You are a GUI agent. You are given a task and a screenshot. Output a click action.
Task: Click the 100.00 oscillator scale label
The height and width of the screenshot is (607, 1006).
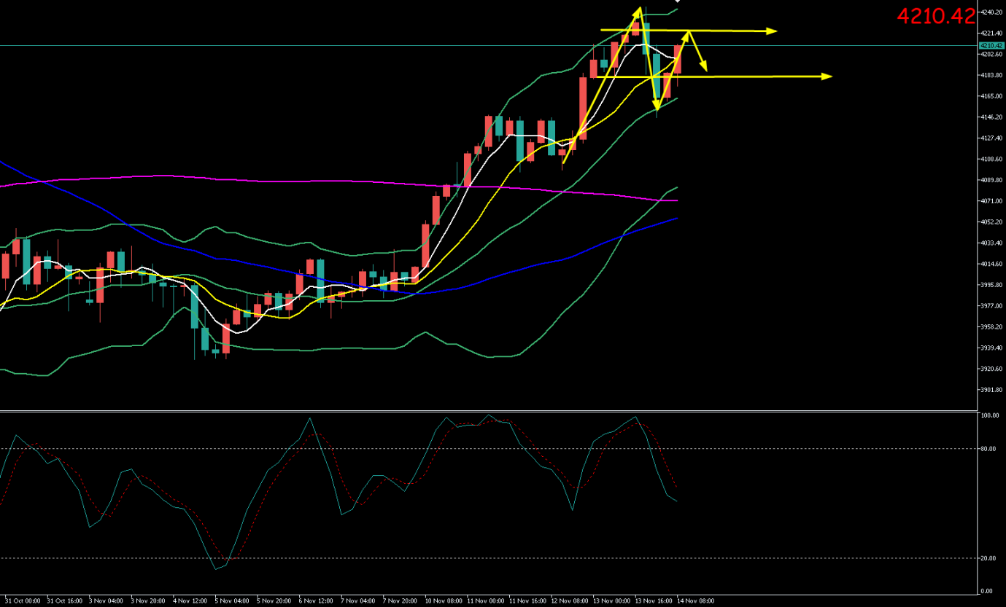pyautogui.click(x=989, y=416)
